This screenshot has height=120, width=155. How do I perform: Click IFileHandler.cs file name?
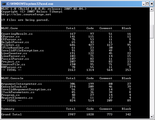coord(15,48)
